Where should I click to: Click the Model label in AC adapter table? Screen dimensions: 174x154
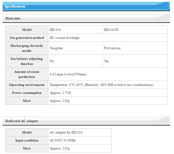click(x=27, y=132)
